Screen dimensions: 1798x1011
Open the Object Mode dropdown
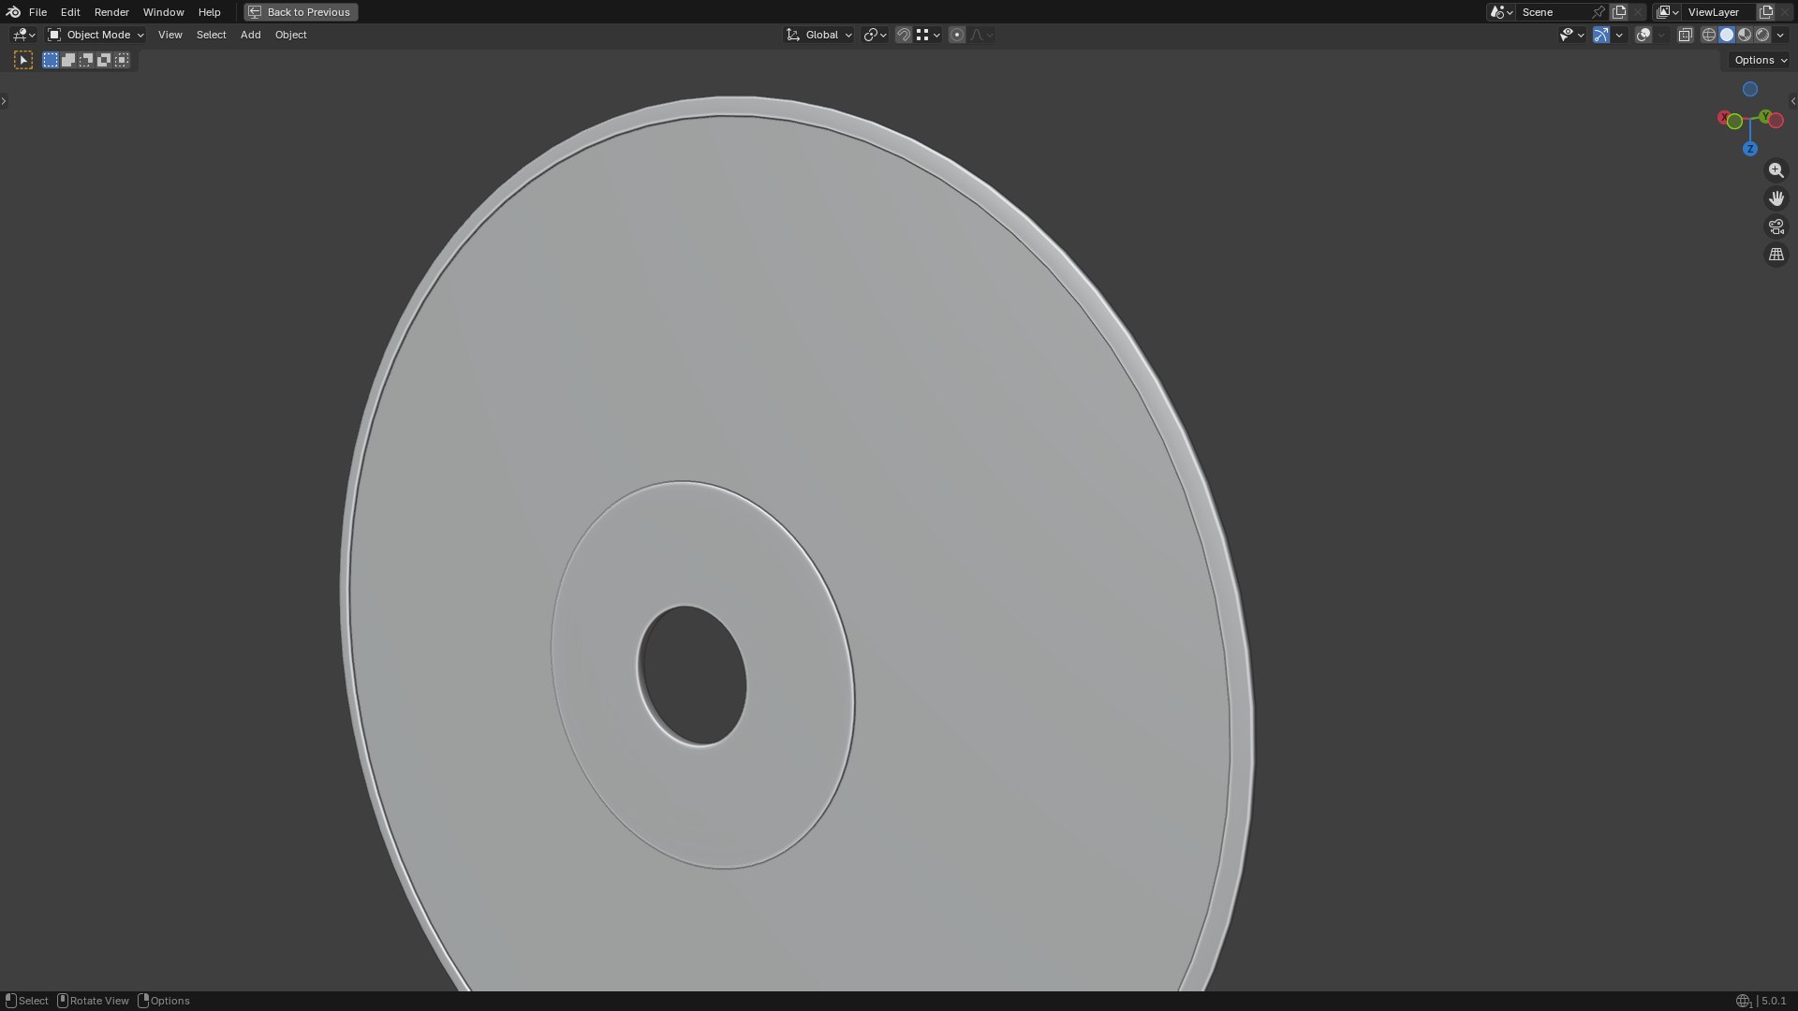click(x=96, y=35)
